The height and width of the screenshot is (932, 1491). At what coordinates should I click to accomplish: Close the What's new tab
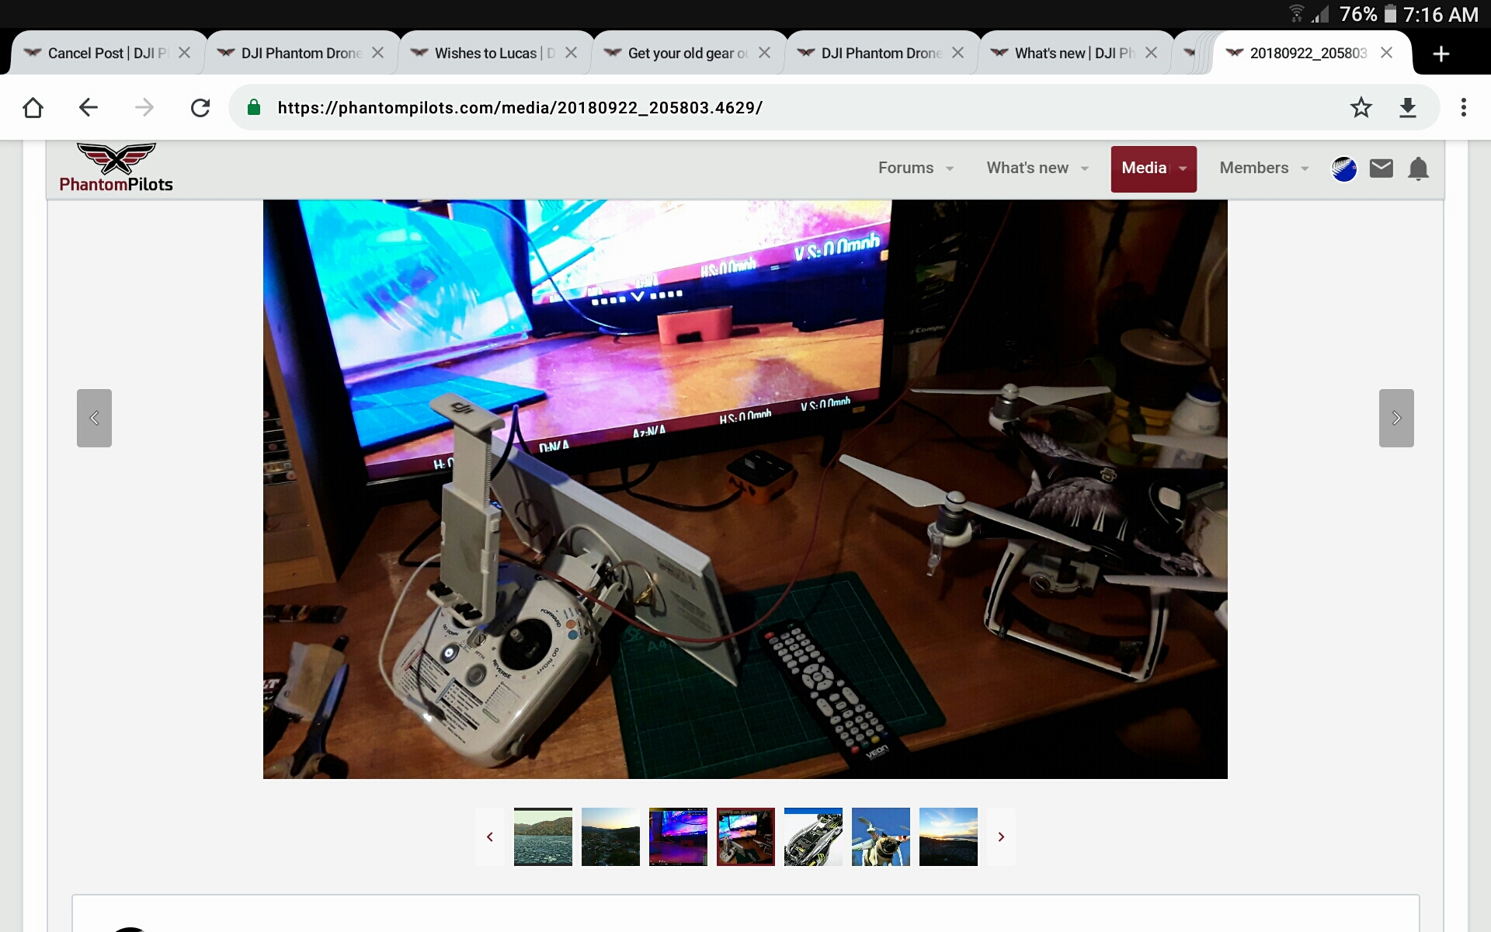click(x=1151, y=53)
